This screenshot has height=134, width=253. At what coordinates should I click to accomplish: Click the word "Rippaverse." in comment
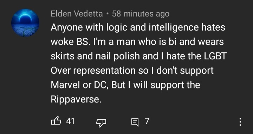(x=76, y=99)
